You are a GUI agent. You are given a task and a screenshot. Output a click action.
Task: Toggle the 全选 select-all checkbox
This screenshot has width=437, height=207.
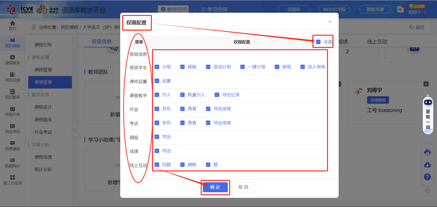[x=318, y=41]
